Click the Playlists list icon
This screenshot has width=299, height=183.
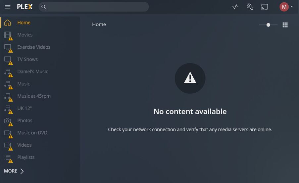pos(8,158)
